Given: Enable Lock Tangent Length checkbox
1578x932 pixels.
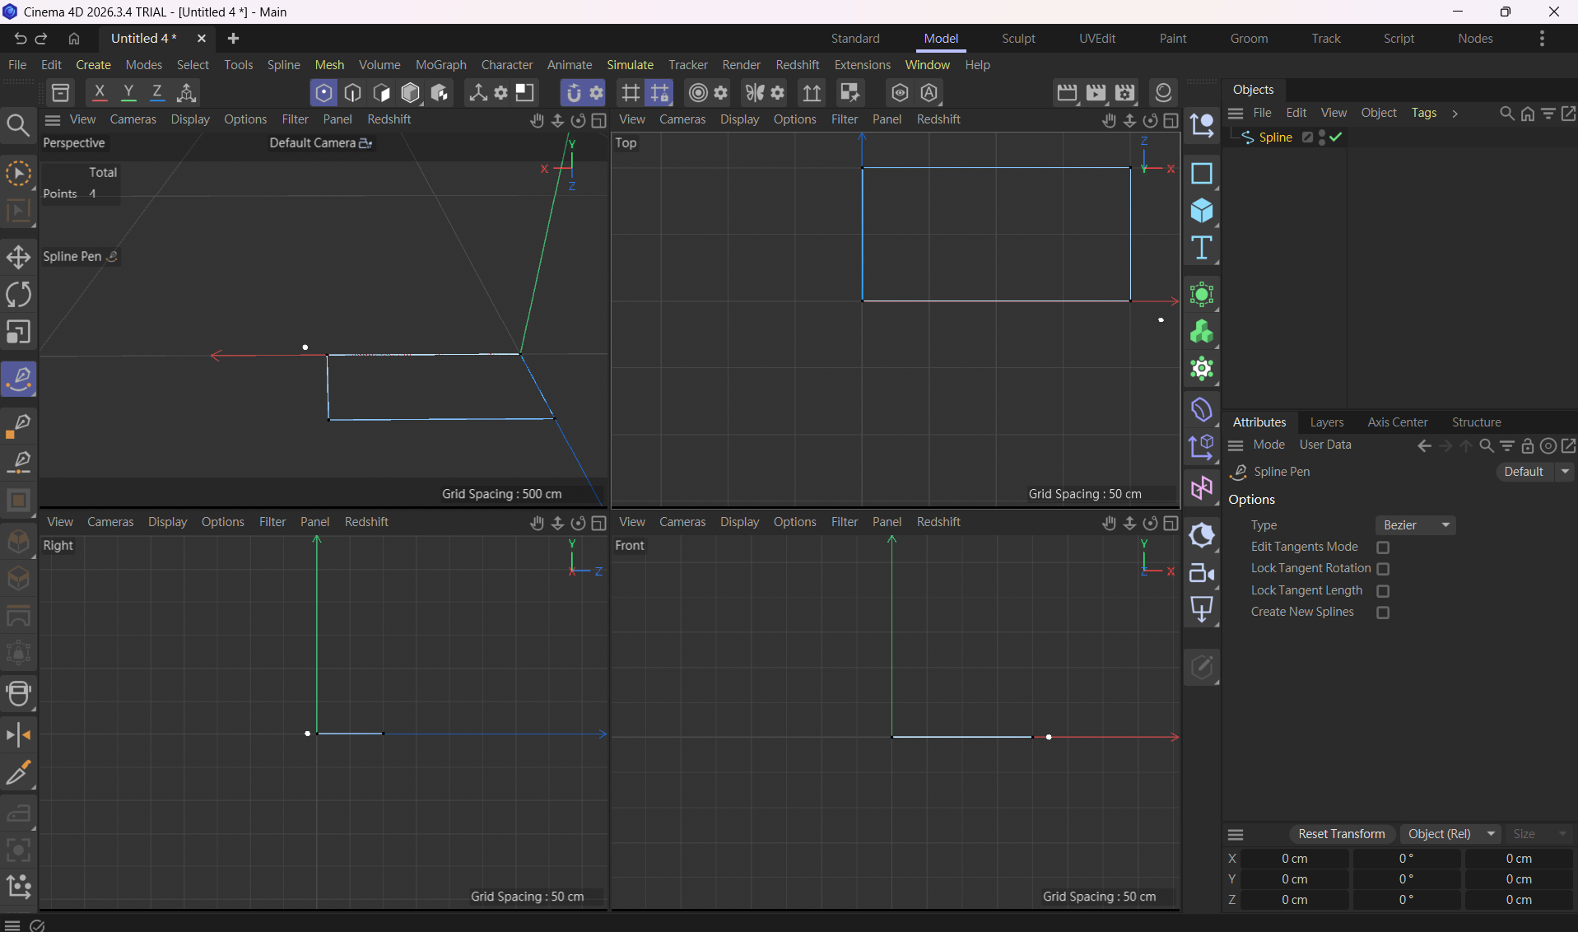Looking at the screenshot, I should (x=1383, y=591).
